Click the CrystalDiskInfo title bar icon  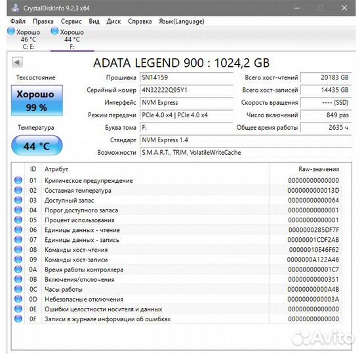coord(15,8)
